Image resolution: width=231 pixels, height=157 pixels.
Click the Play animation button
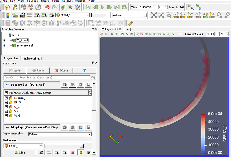tap(103, 7)
